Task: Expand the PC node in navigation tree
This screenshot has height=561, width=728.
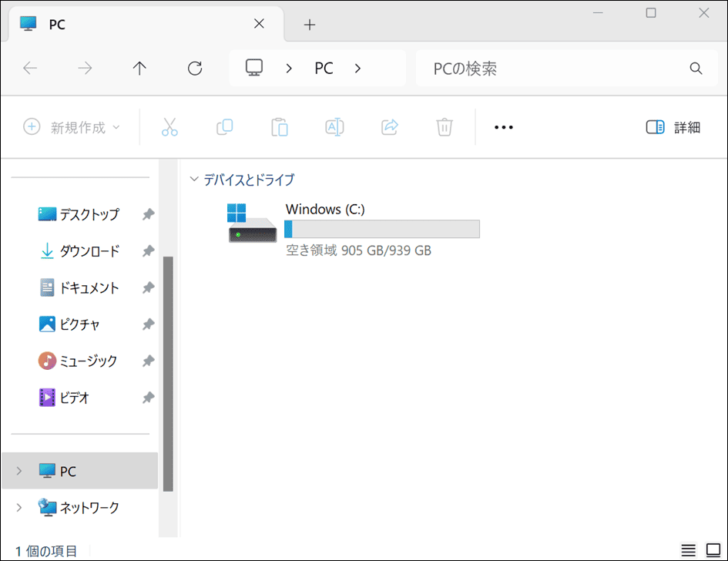Action: (x=19, y=471)
